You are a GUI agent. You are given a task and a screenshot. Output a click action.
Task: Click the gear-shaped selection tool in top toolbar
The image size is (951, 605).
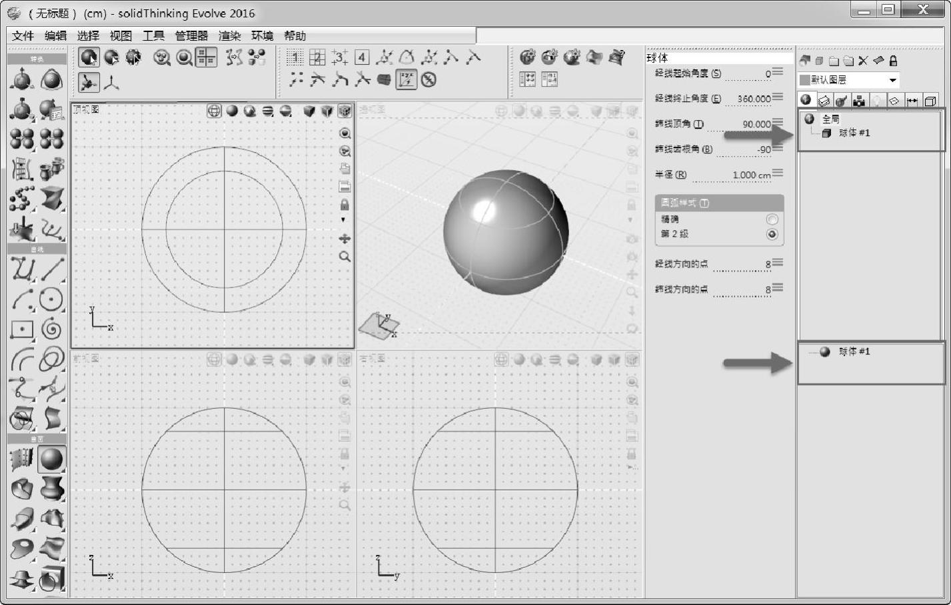[134, 57]
